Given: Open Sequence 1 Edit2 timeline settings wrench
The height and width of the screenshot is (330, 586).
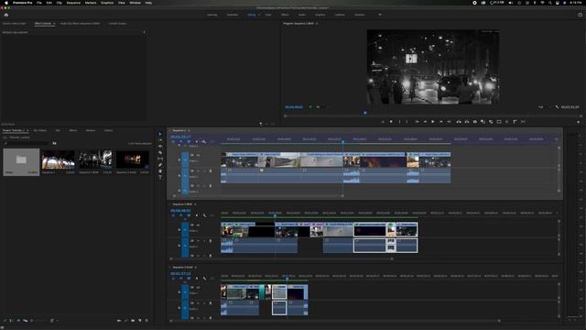Looking at the screenshot, I should [204, 215].
